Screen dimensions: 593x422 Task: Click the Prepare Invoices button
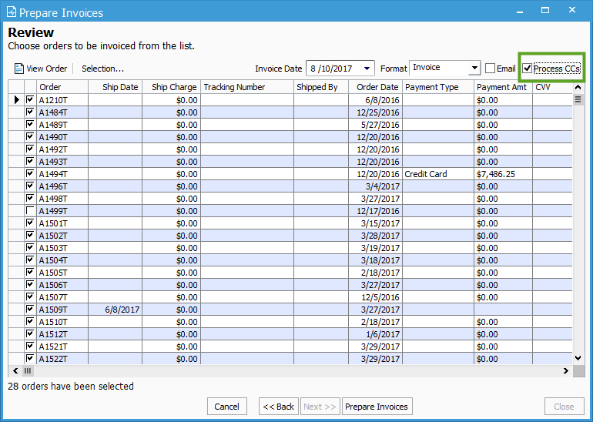click(377, 407)
